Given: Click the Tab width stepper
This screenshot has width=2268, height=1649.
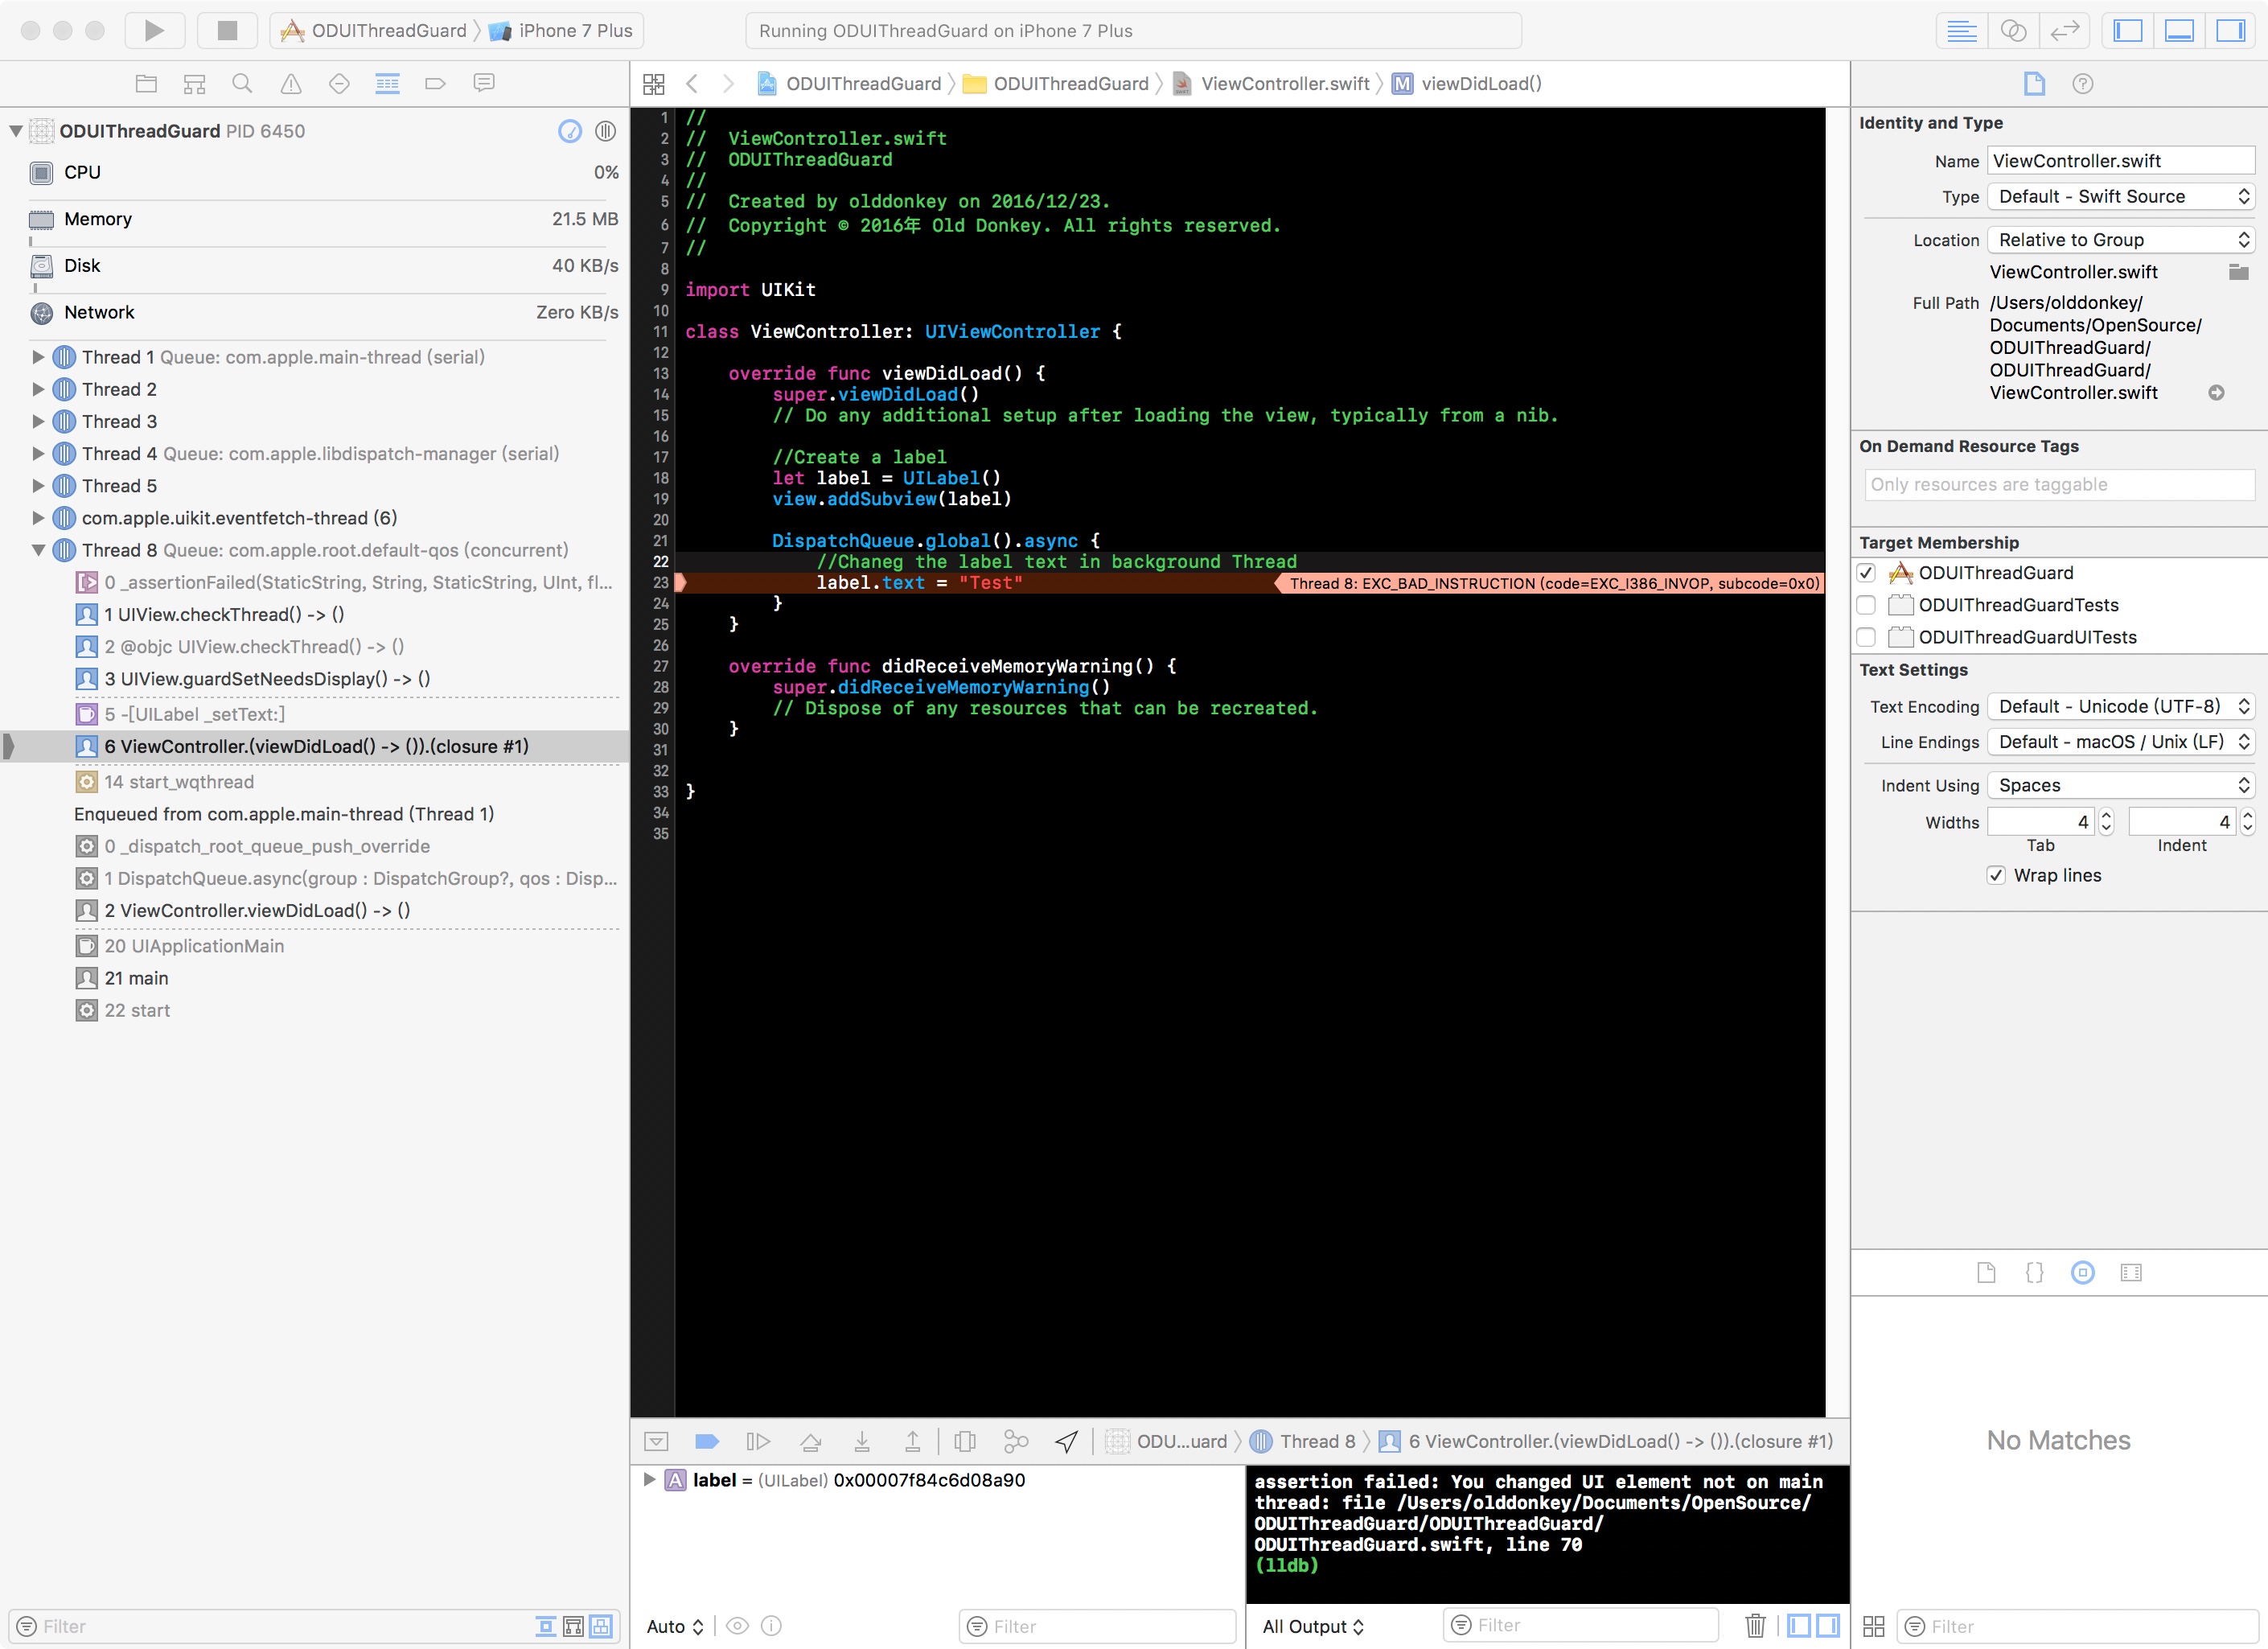Looking at the screenshot, I should [2106, 822].
